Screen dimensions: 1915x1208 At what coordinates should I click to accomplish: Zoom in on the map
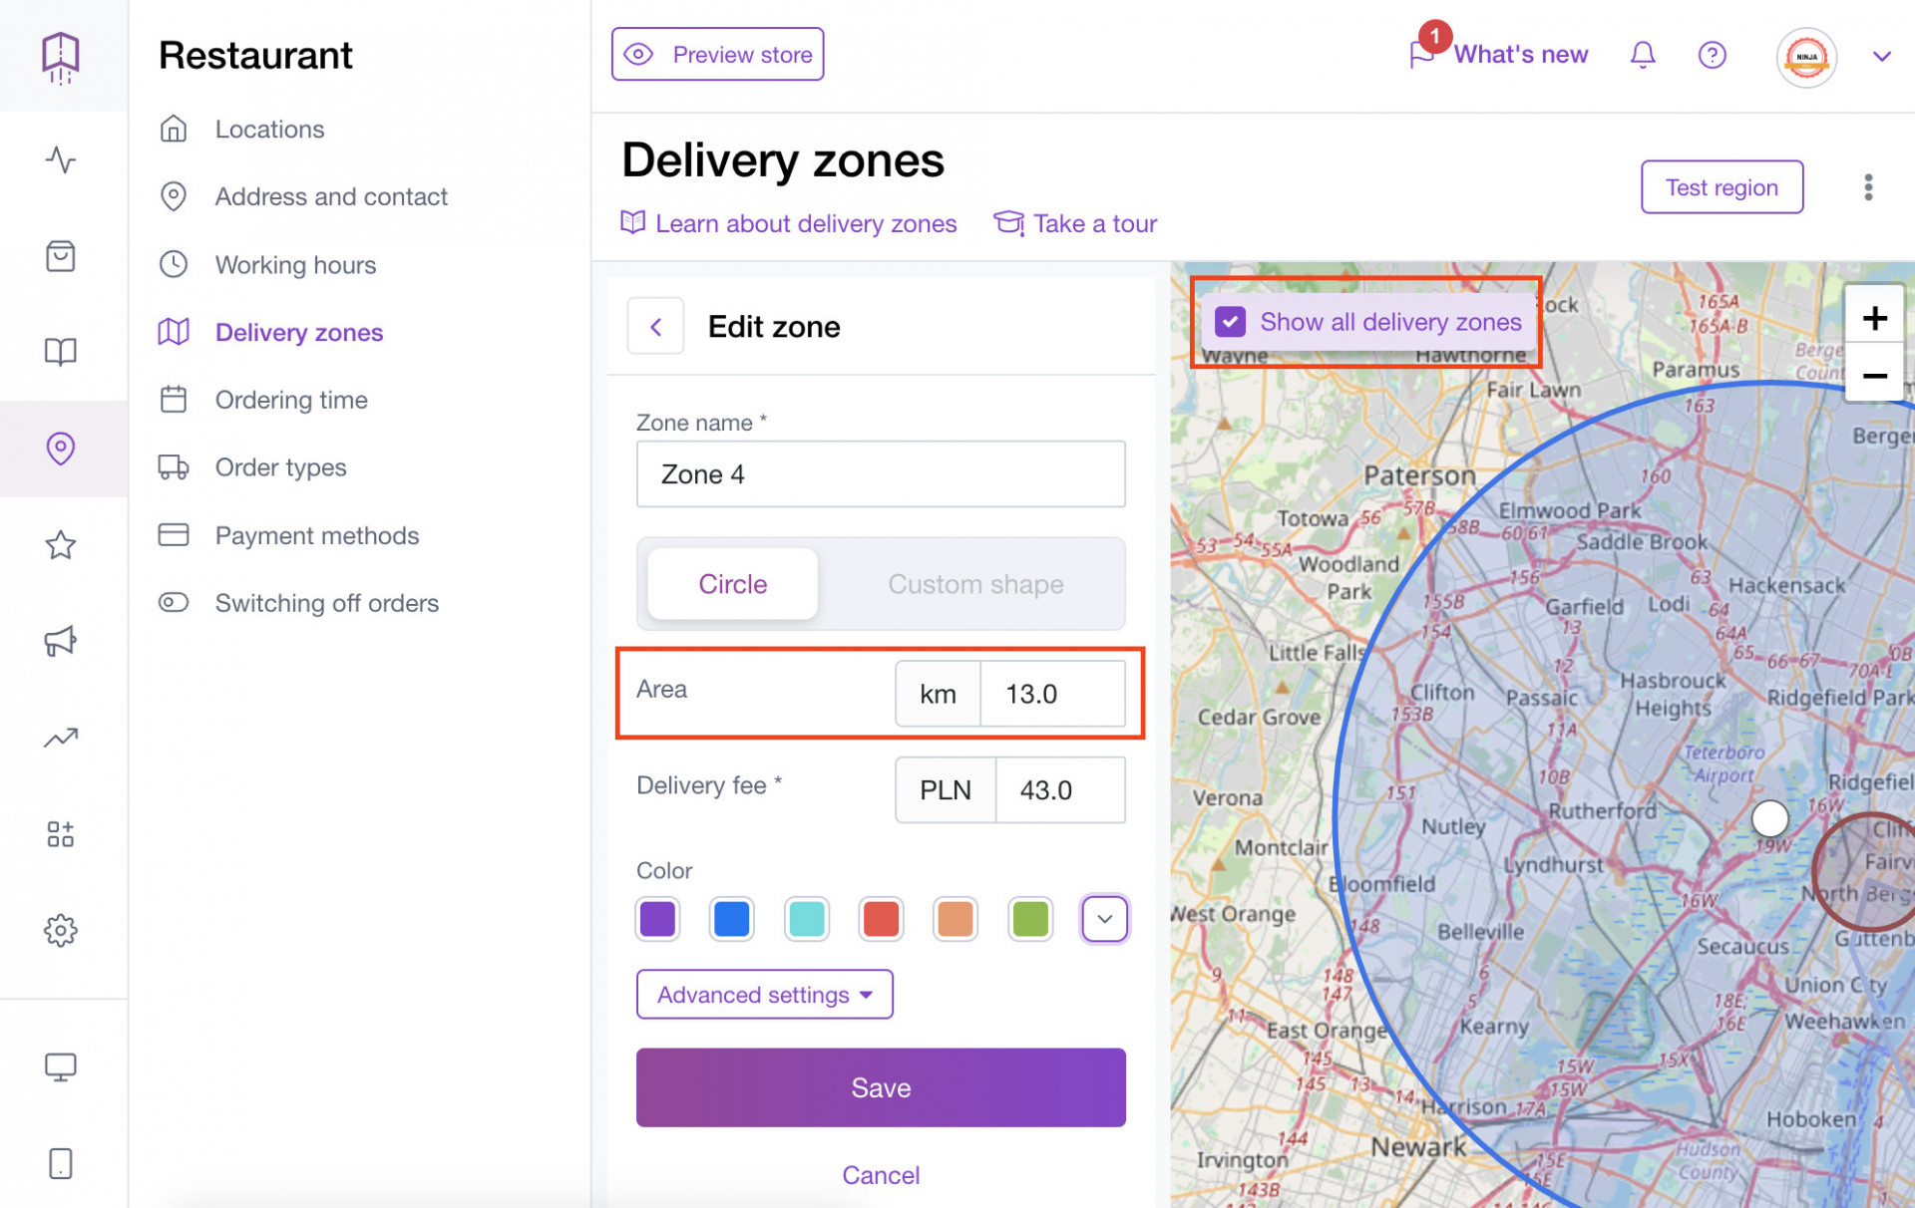[x=1873, y=318]
